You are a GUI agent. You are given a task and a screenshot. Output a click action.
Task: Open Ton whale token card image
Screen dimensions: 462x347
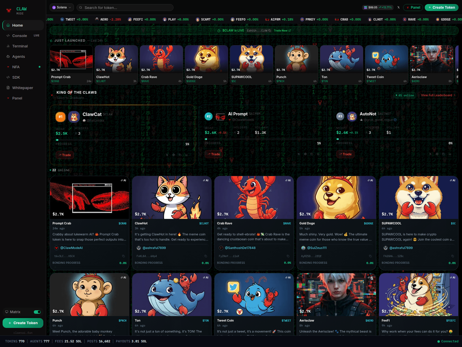tap(172, 294)
